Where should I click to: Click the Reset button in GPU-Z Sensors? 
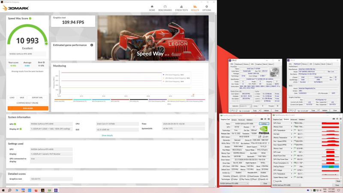338,181
